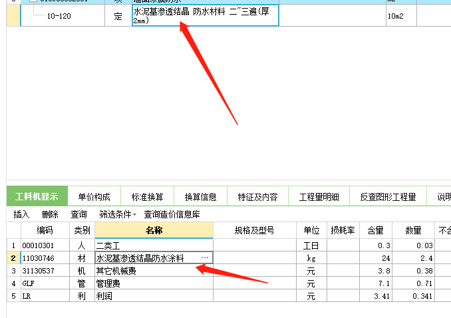Select row number 2 header
Viewport: 451px width, 318px height.
click(13, 258)
